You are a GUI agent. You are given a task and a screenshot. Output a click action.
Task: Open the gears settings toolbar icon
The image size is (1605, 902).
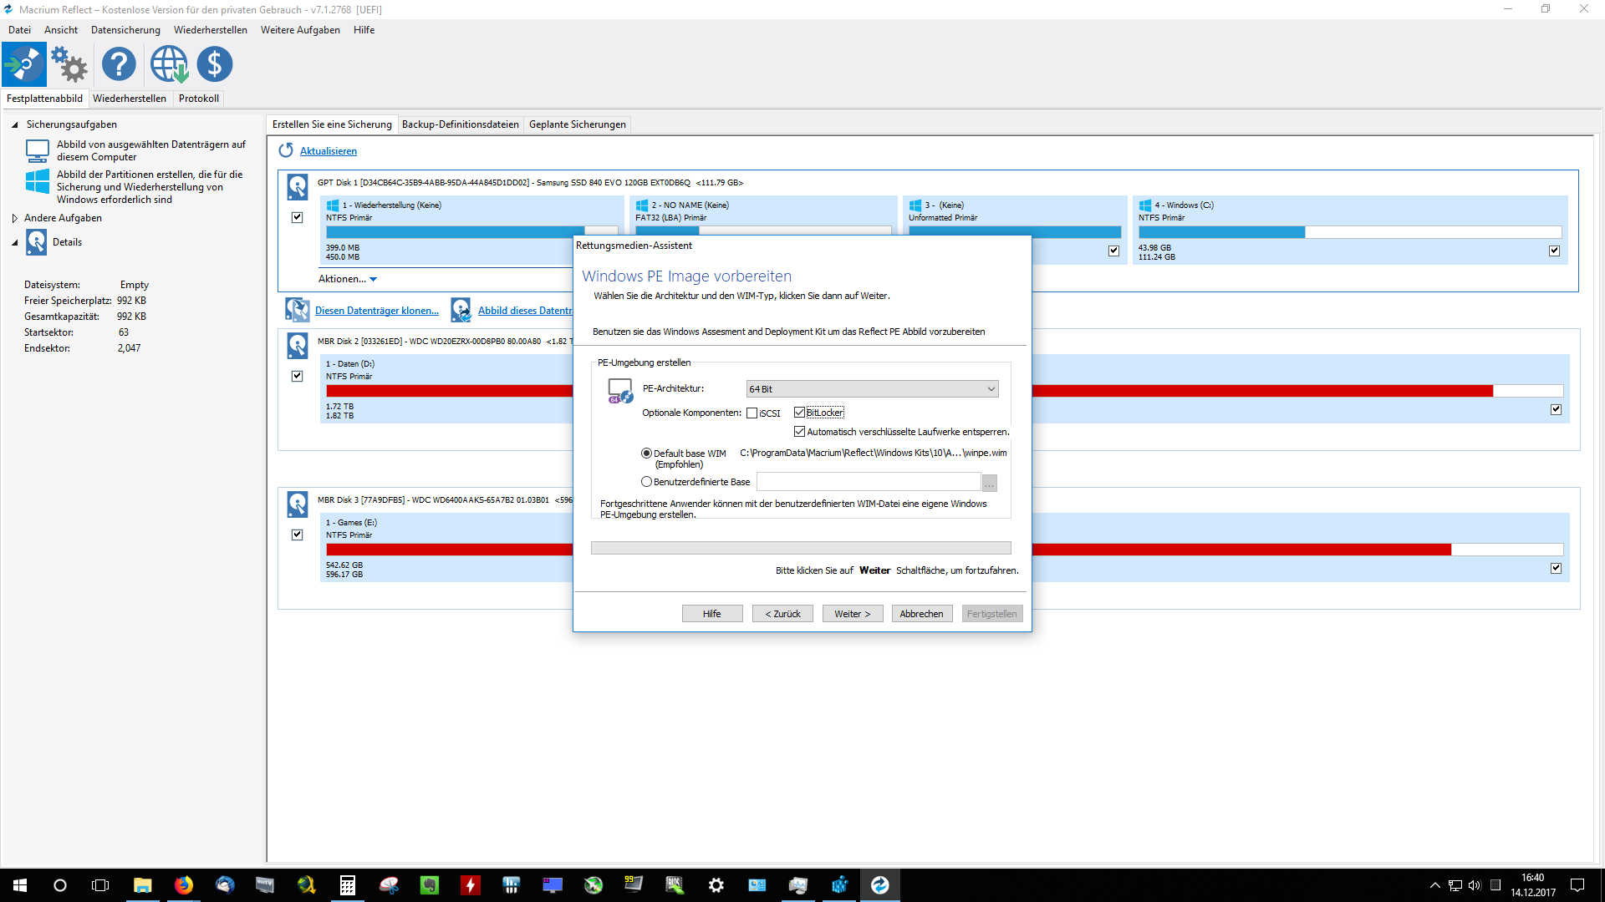click(69, 64)
